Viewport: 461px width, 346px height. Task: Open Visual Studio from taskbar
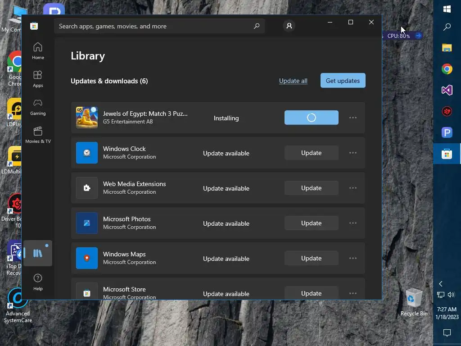[447, 90]
